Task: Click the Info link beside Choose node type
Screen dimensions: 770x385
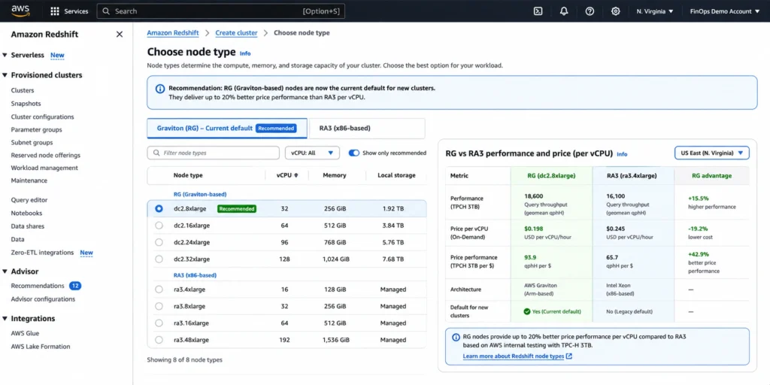Action: tap(245, 53)
